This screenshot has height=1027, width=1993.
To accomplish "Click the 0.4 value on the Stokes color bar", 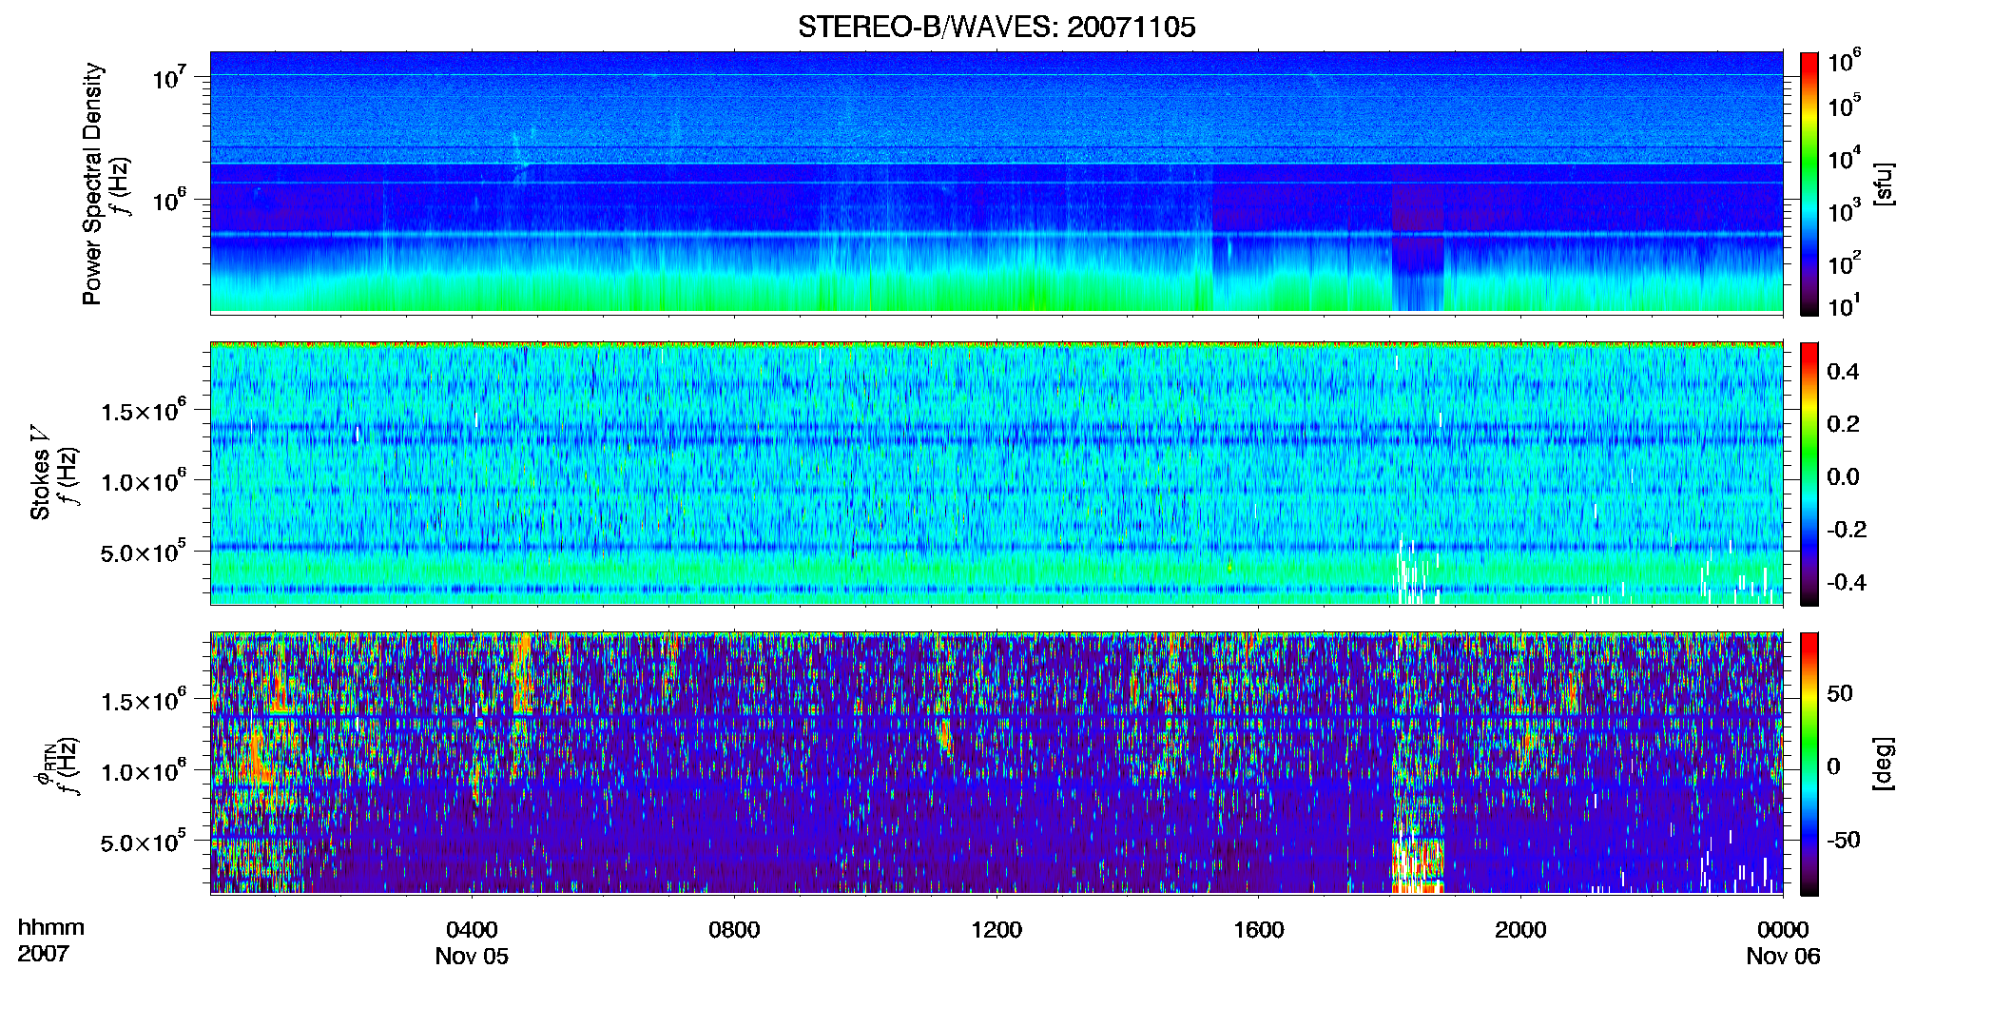I will [x=1843, y=372].
